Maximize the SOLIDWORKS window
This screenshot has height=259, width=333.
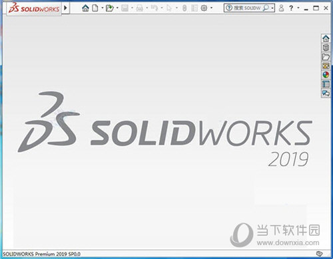(316, 8)
